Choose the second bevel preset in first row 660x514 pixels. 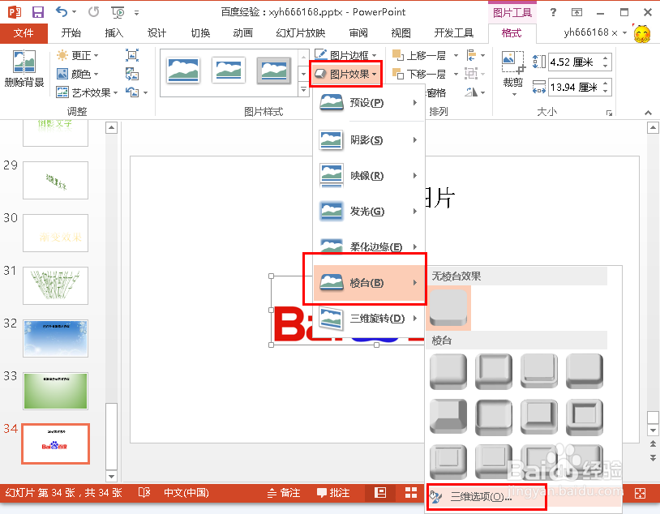click(494, 371)
